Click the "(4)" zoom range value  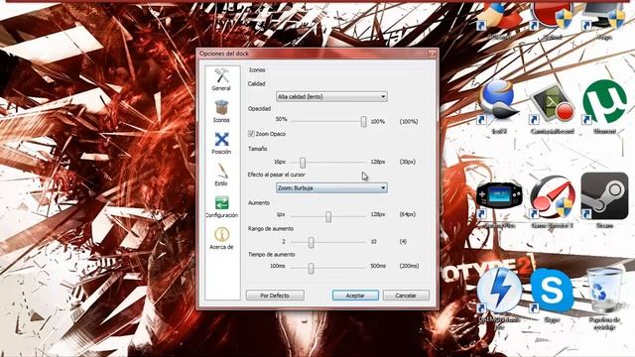point(403,242)
